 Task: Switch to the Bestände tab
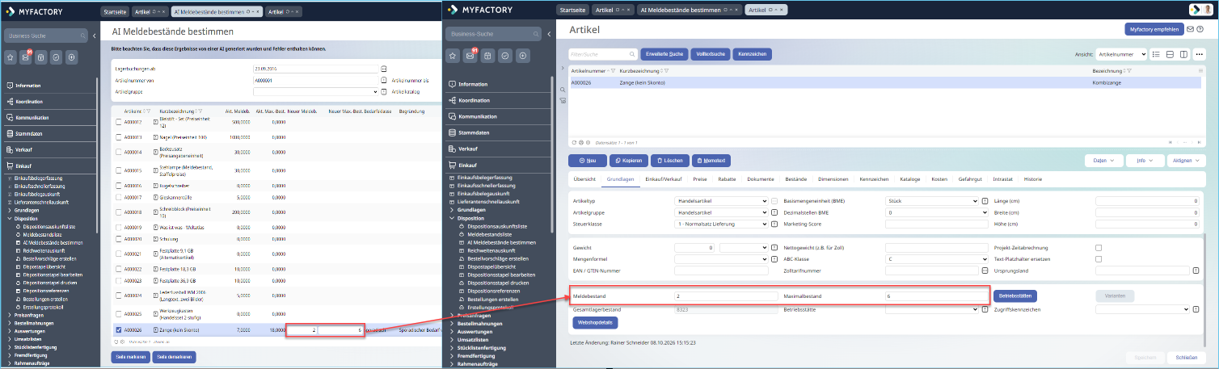coord(795,178)
